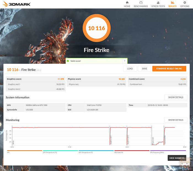The width and height of the screenshot is (193, 171).
Task: Toggle the red GPU Load legend bar
Action: [x=132, y=151]
